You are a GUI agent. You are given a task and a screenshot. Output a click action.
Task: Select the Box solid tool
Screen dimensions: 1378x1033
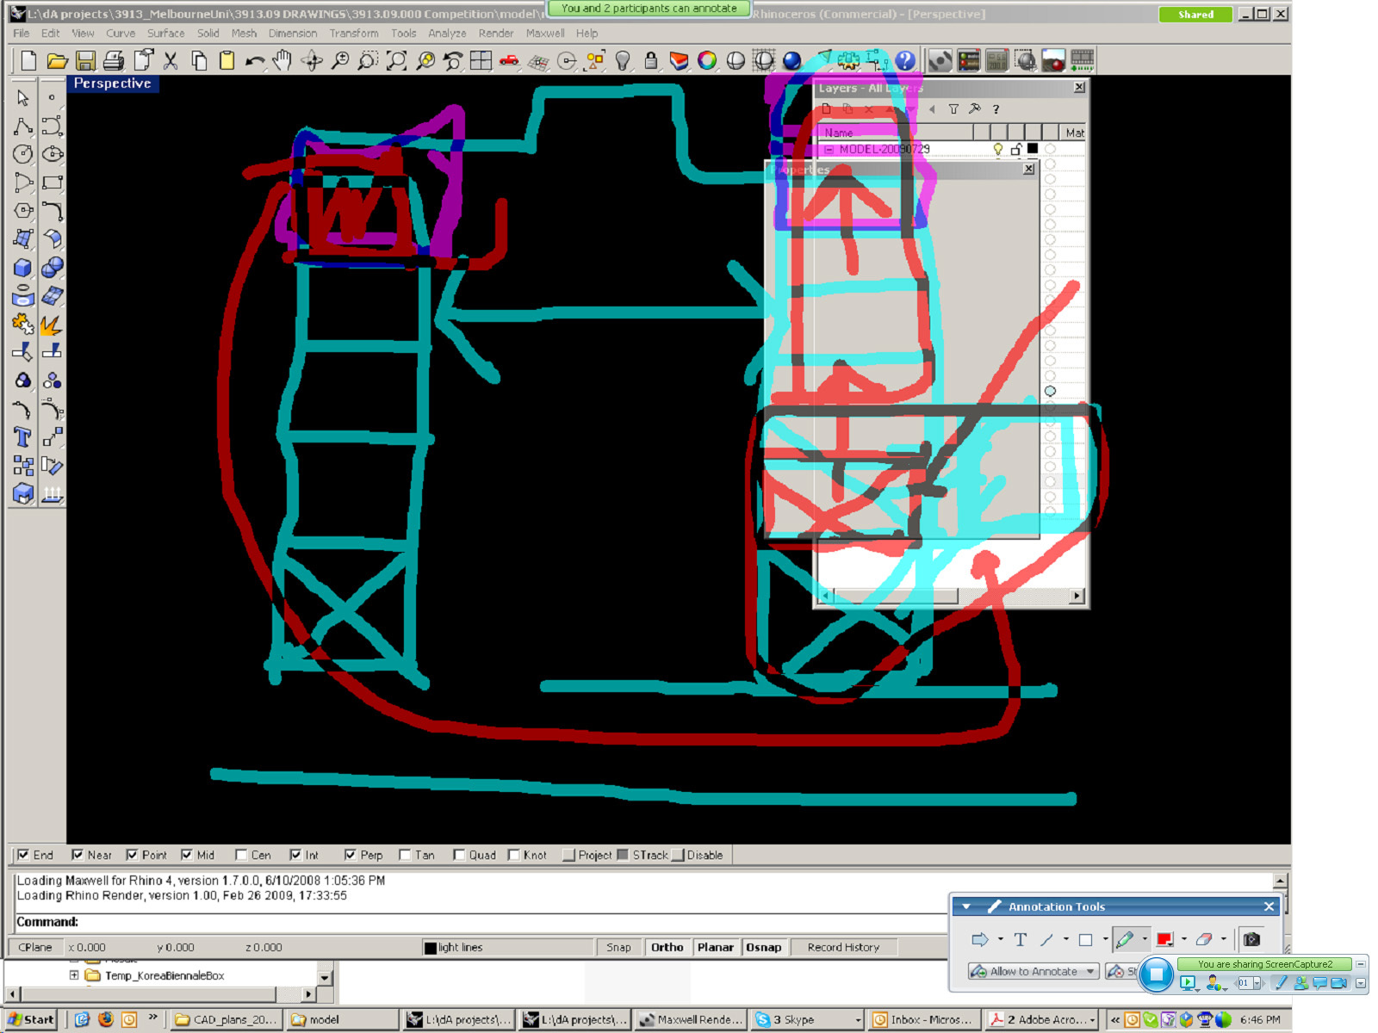(23, 268)
